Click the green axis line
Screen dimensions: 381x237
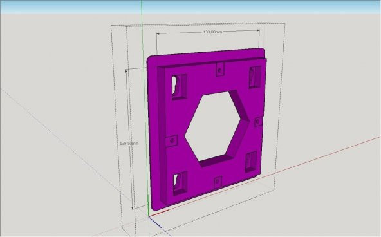pos(142,29)
